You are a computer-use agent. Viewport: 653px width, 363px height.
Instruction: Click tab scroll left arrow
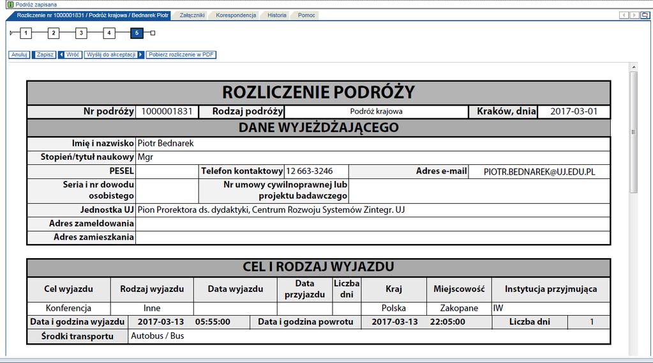pos(624,15)
